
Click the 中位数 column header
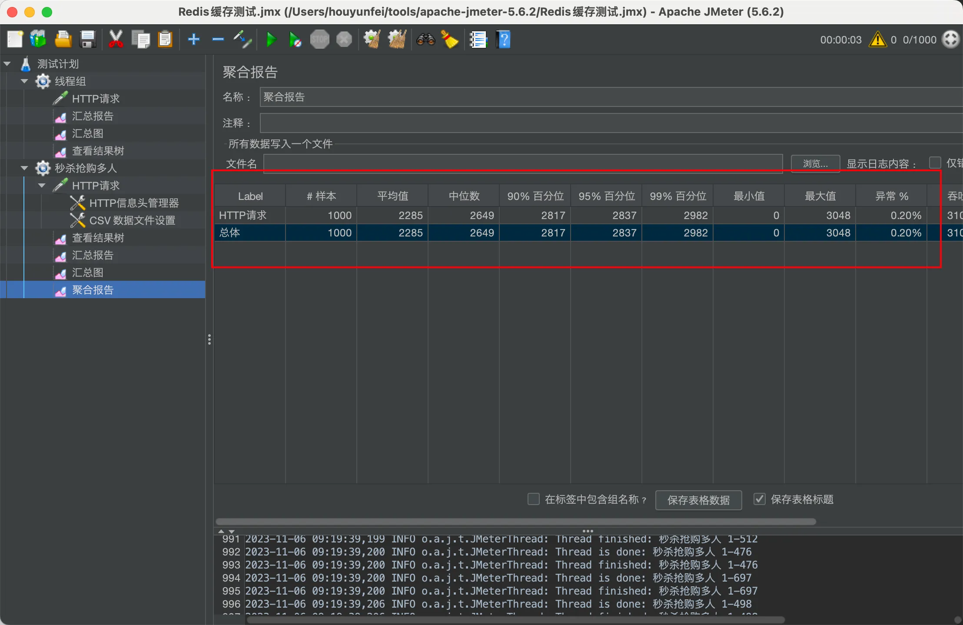[464, 196]
